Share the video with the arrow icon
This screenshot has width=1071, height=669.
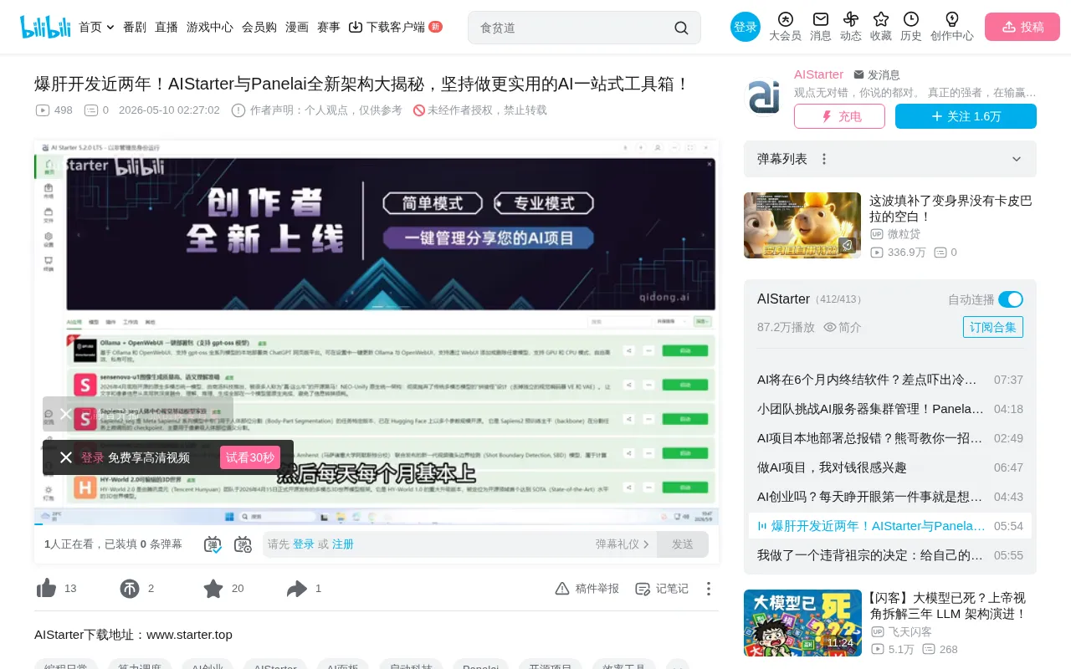pos(297,589)
